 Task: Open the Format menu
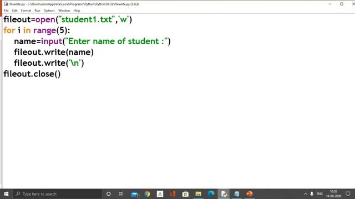click(26, 11)
